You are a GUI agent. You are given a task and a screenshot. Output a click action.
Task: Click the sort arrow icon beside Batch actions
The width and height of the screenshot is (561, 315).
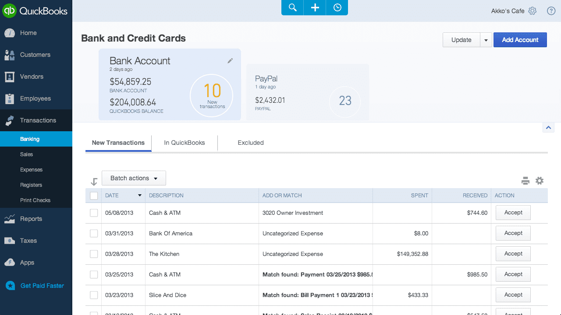click(94, 182)
